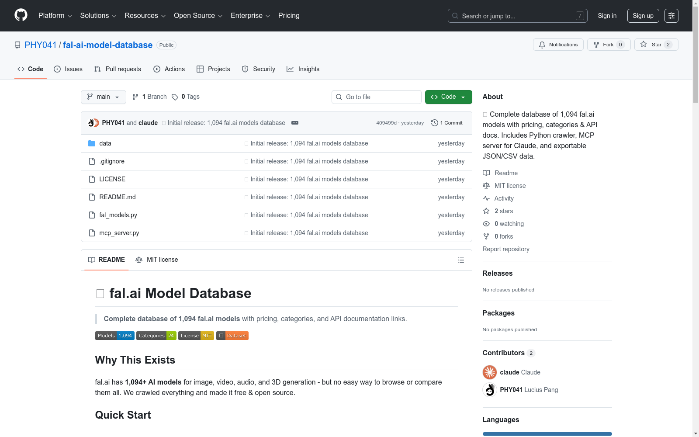Click the .gitignore file icon
The image size is (699, 437).
click(x=92, y=161)
